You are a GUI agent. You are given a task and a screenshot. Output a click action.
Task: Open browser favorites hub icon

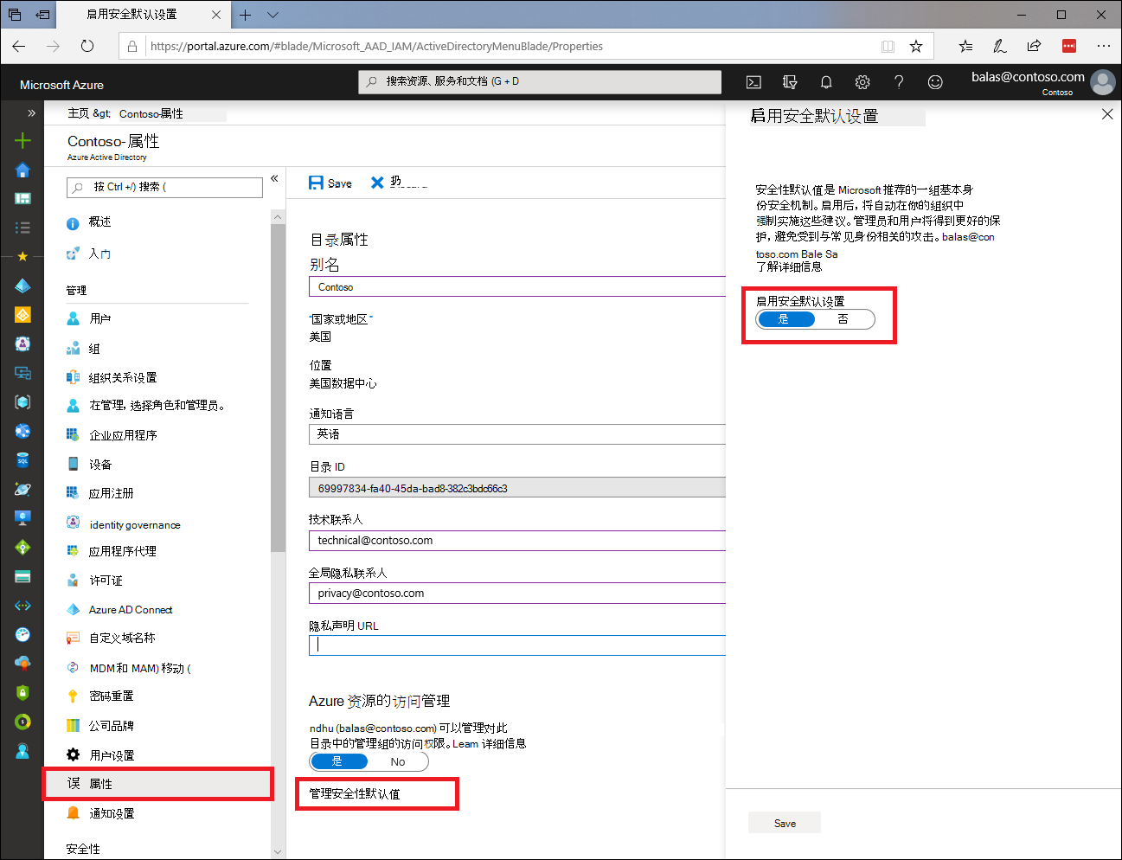click(965, 46)
